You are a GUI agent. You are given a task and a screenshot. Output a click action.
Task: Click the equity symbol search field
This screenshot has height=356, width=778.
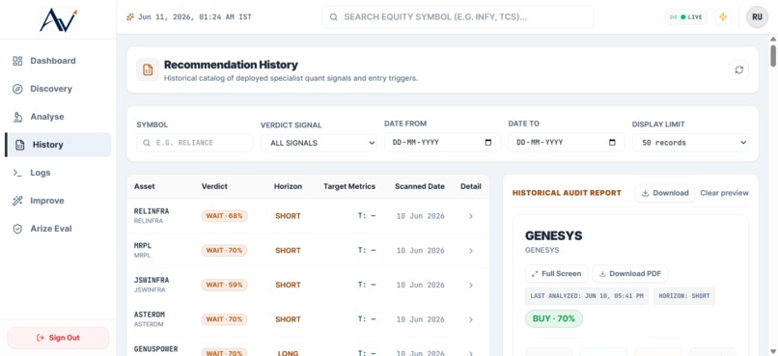tap(458, 16)
